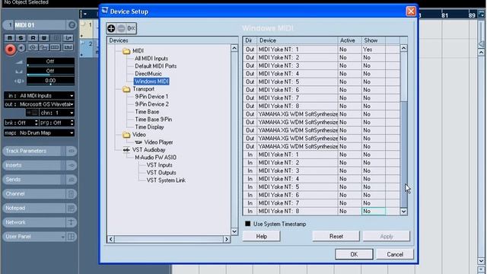Click the delay icon beside 0.00 value
The width and height of the screenshot is (487, 274).
19,81
